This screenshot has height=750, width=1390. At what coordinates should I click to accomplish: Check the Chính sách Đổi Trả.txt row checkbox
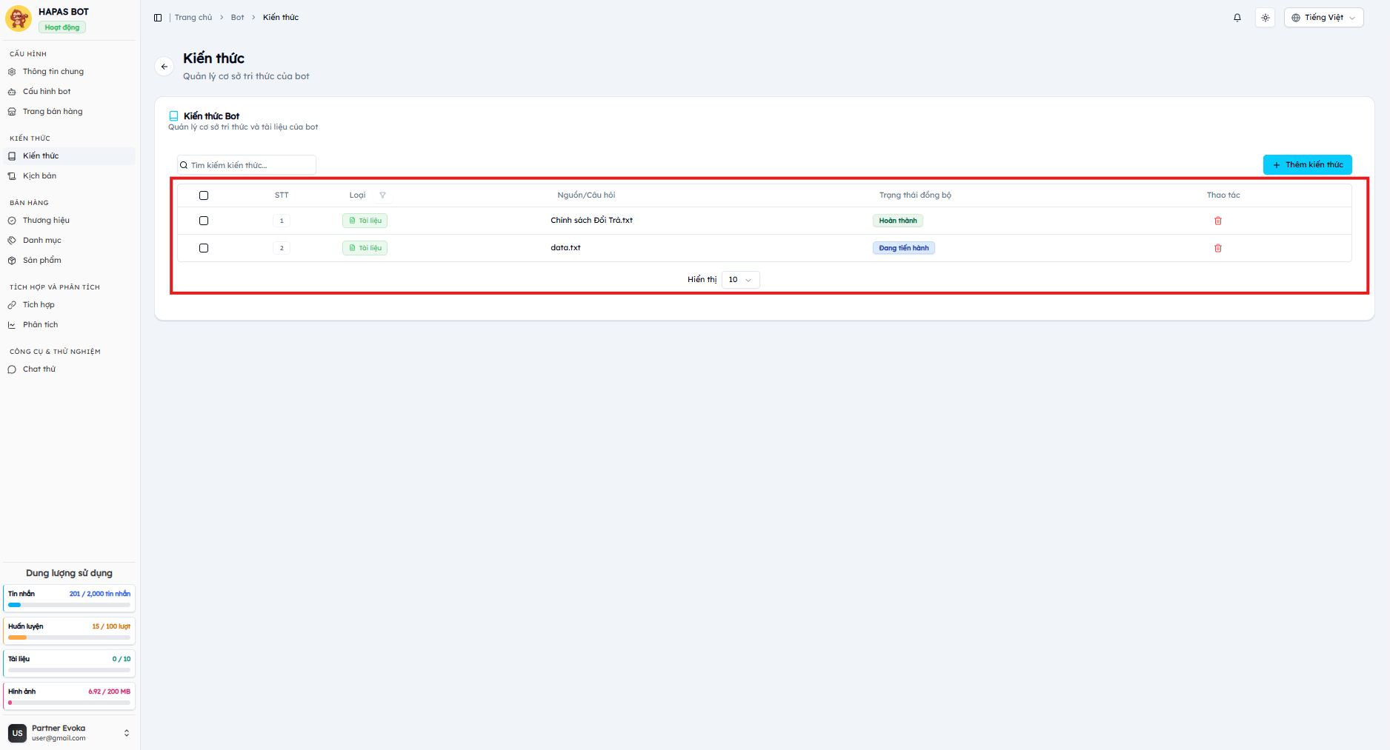click(204, 221)
